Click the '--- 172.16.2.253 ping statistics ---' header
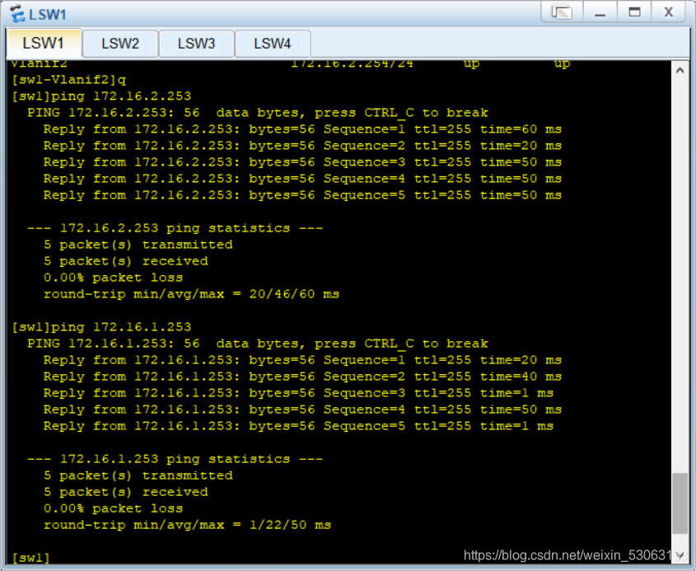 pos(175,227)
